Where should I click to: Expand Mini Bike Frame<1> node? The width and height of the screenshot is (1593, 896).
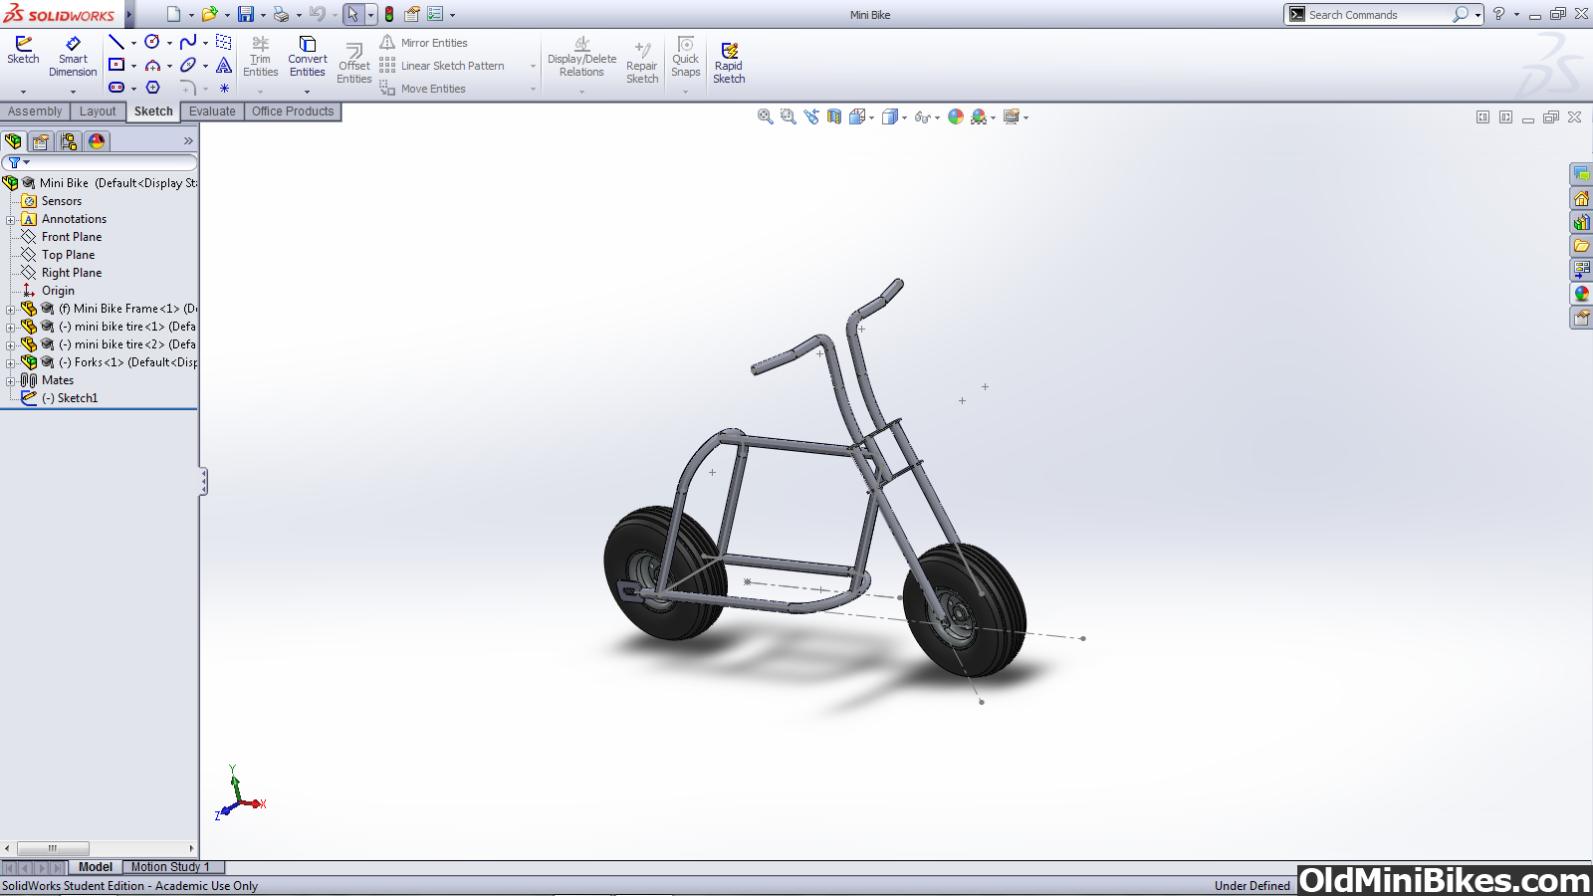pos(11,309)
